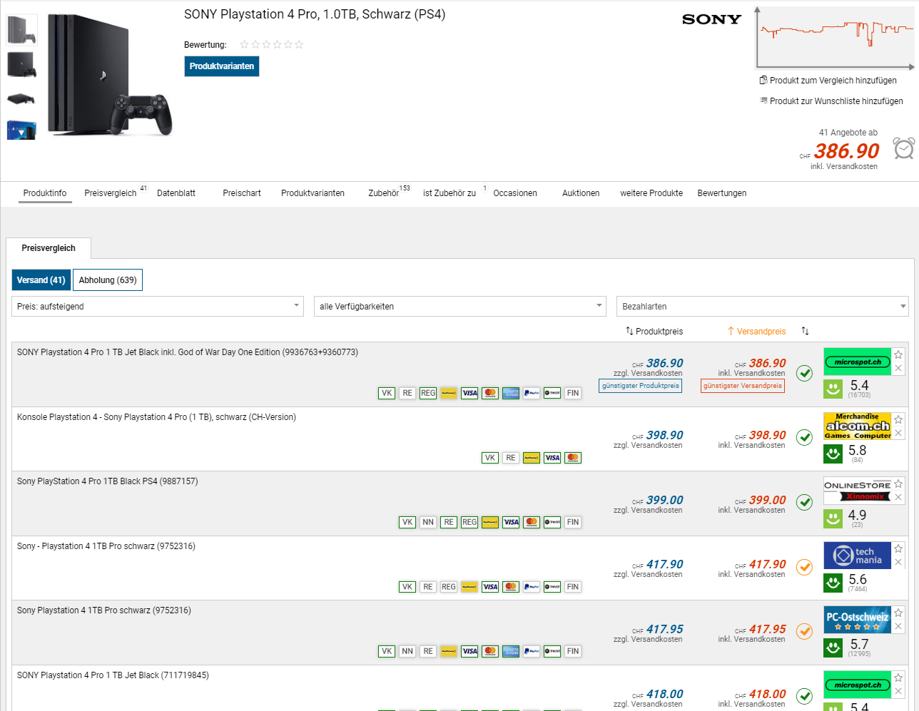Expand the 'alle Verfügbarkeiten' dropdown
This screenshot has width=919, height=711.
click(460, 307)
